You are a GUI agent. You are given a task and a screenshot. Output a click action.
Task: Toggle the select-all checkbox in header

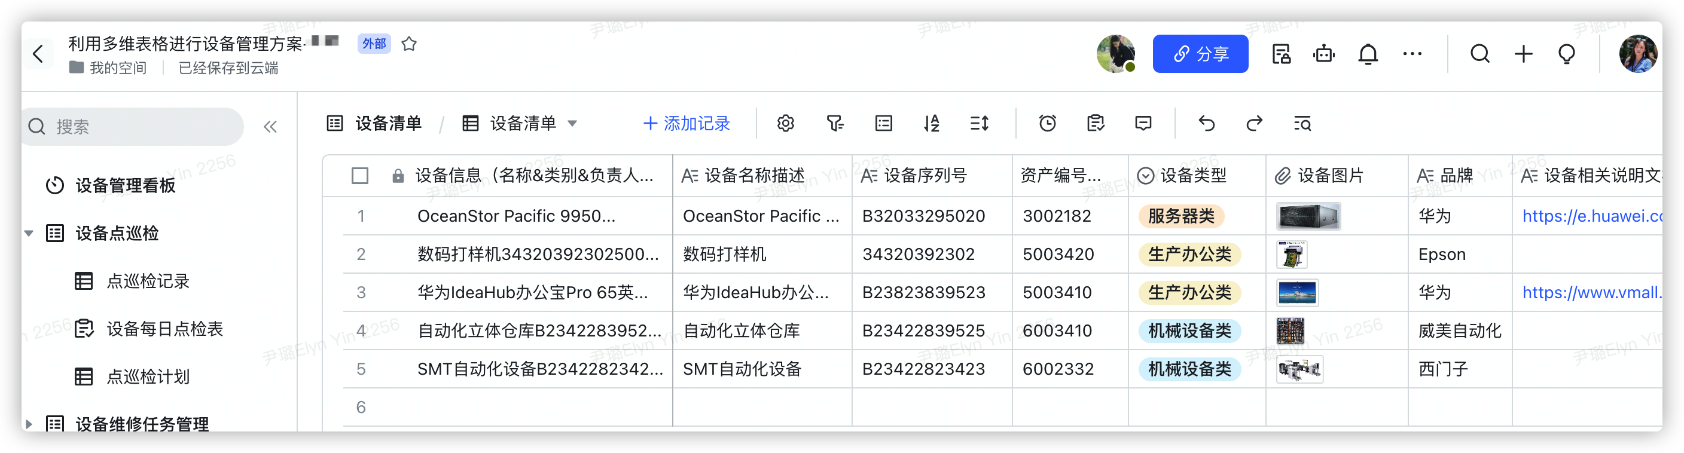pos(359,176)
